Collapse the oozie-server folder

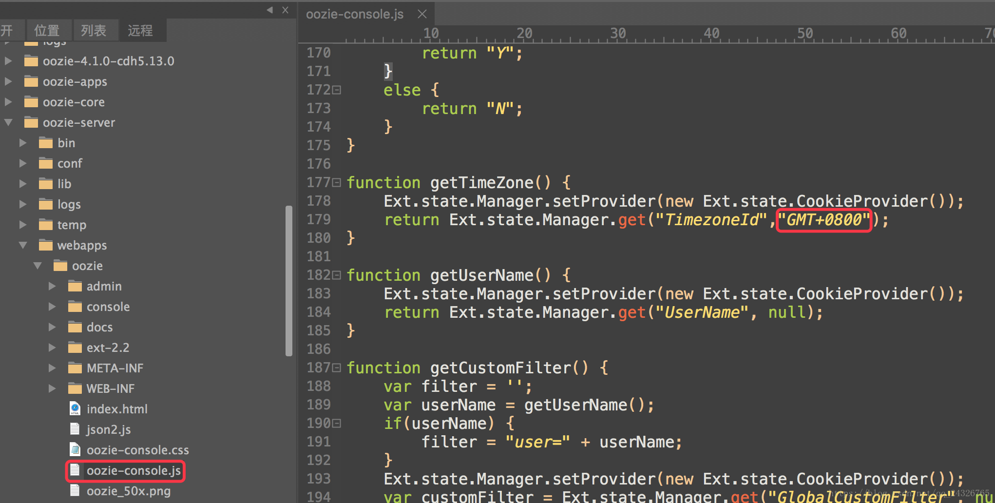point(8,122)
